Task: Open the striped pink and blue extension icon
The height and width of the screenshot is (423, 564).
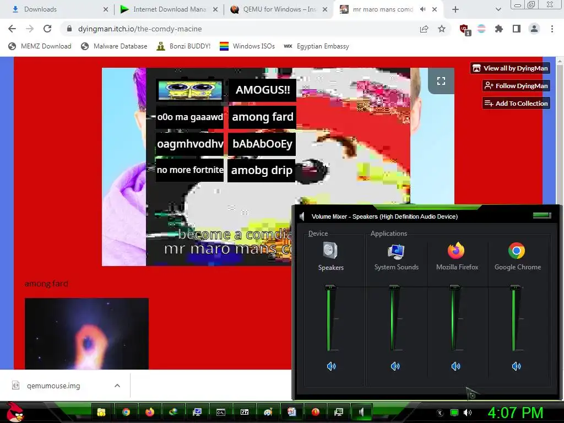Action: point(481,29)
